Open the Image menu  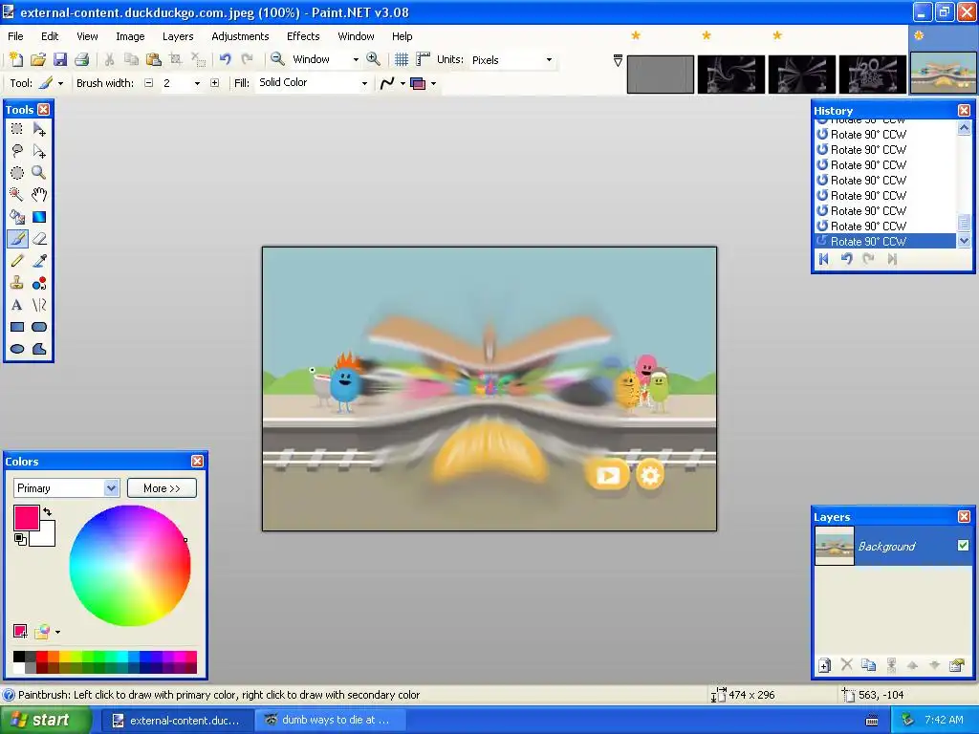coord(130,36)
